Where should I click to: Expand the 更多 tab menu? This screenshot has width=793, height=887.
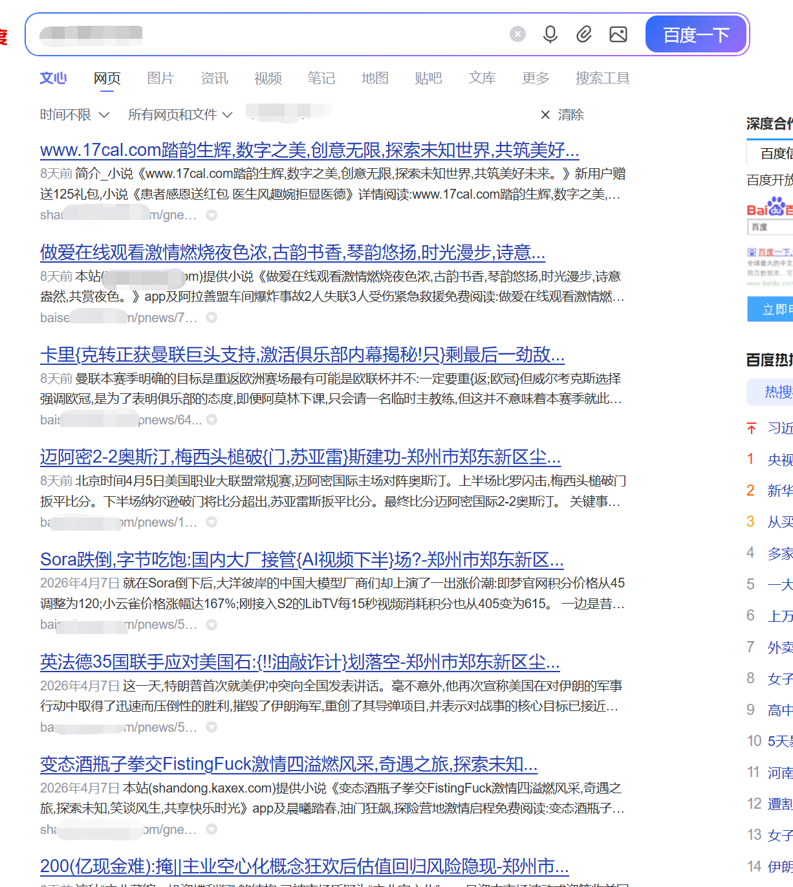[x=536, y=78]
